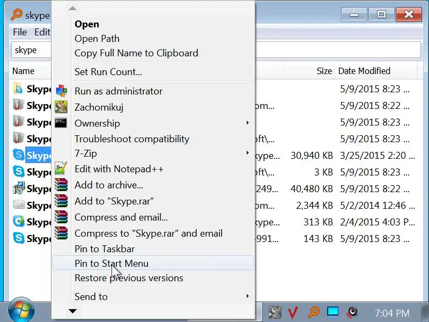The height and width of the screenshot is (322, 429).
Task: Click the 143 KB size cell
Action: point(318,239)
